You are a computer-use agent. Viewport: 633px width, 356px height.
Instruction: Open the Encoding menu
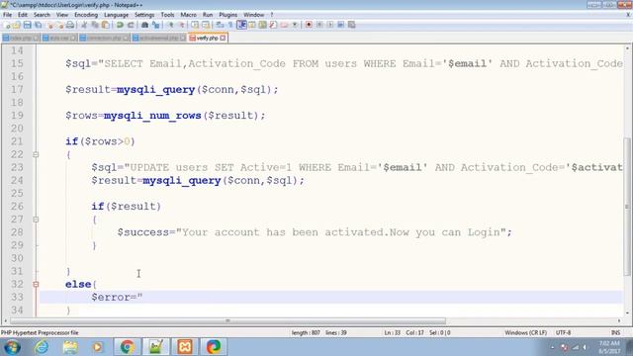(86, 15)
